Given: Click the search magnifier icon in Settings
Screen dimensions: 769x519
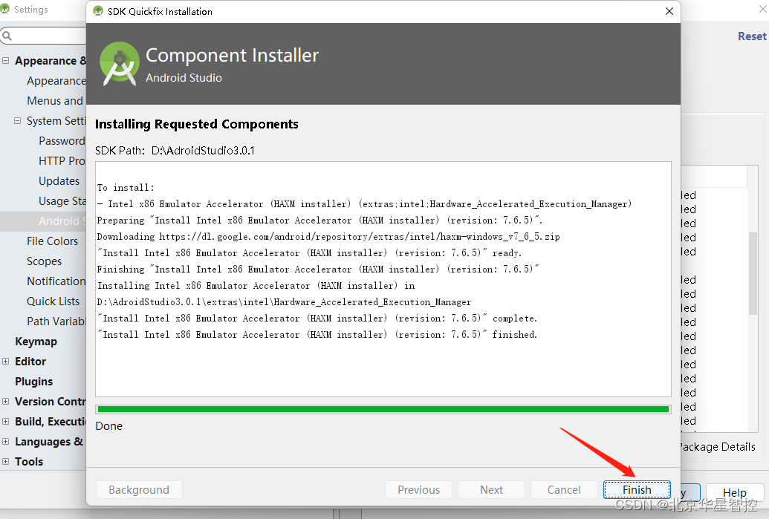Looking at the screenshot, I should click(7, 36).
